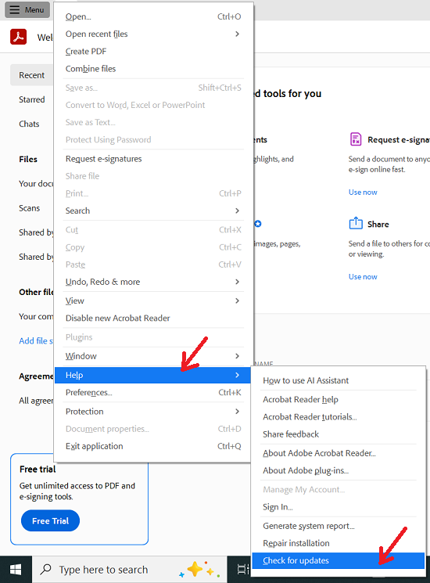Select Starred in the sidebar
This screenshot has height=583, width=430.
(32, 99)
